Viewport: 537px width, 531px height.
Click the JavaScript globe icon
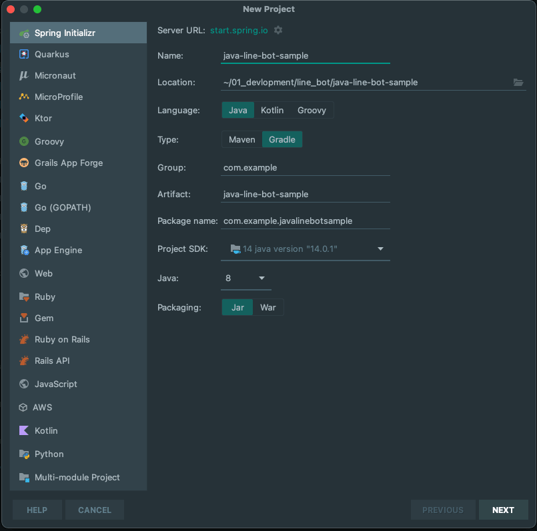[x=24, y=384]
